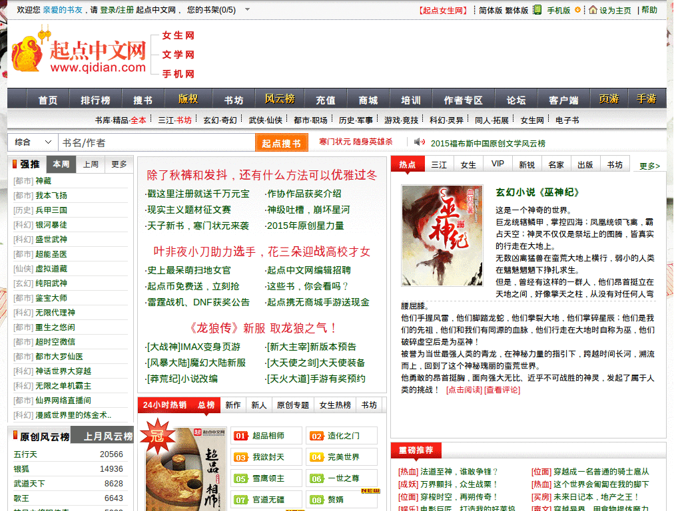Switch to the 新锐 tab

click(527, 165)
